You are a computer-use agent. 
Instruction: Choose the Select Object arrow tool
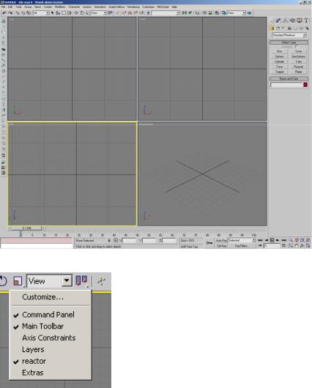coord(52,13)
